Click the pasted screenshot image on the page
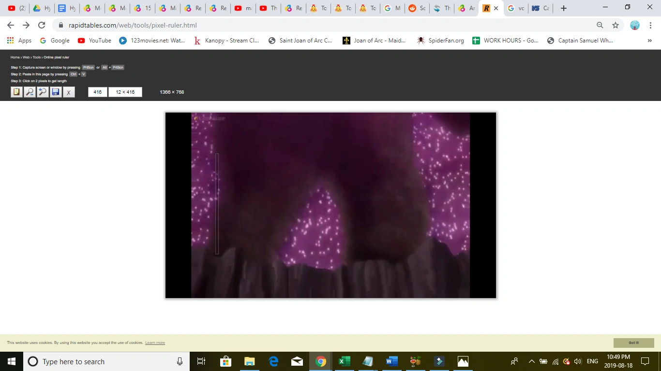 click(x=330, y=205)
